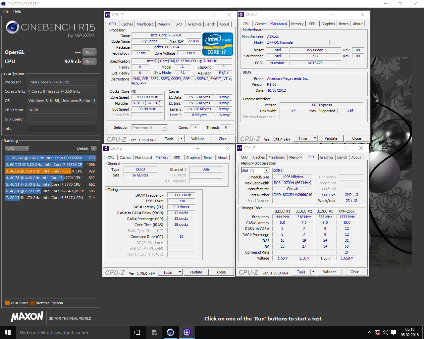
Task: Switch to About tab in the SPD window
Action: tap(356, 157)
